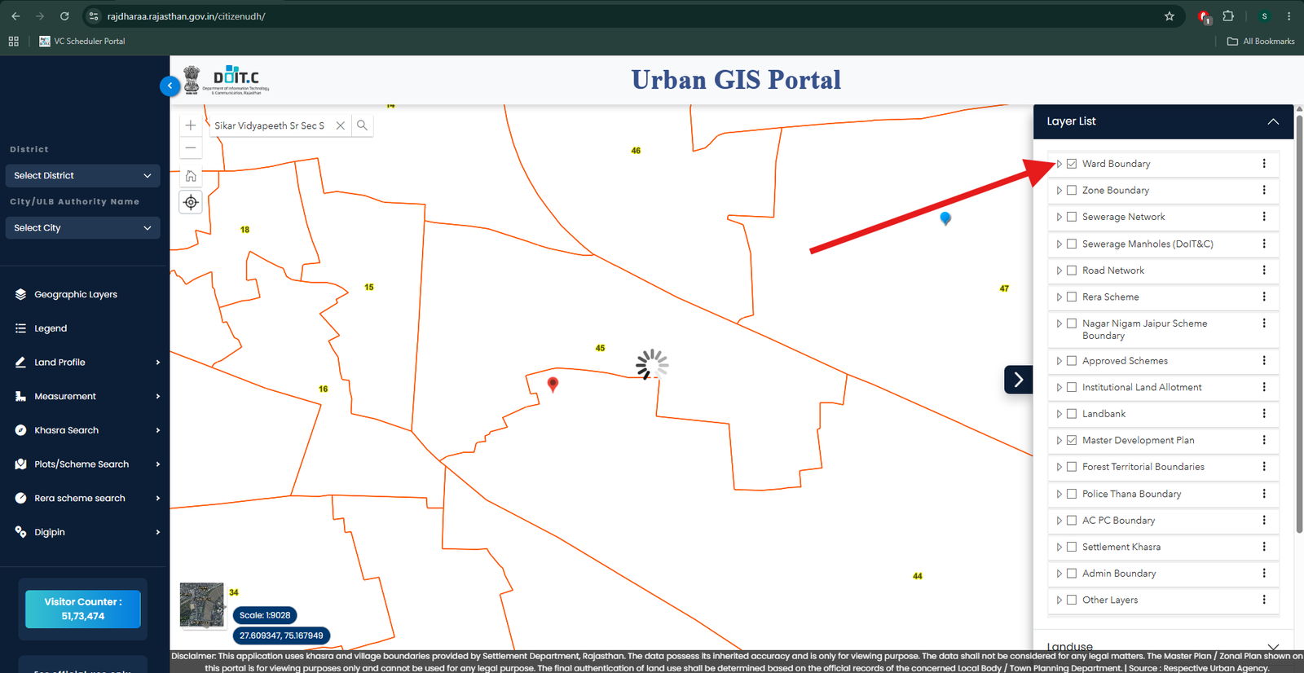Screen dimensions: 1304x673
Task: Open options menu for Sewerage Network layer
Action: point(1264,217)
